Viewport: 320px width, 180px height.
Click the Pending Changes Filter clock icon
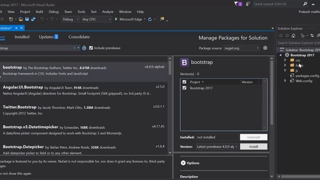[x=302, y=35]
